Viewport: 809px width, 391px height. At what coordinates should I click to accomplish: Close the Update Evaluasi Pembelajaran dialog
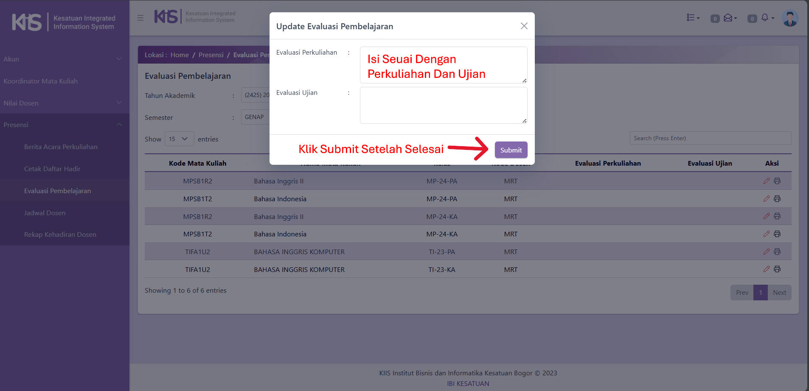[524, 26]
